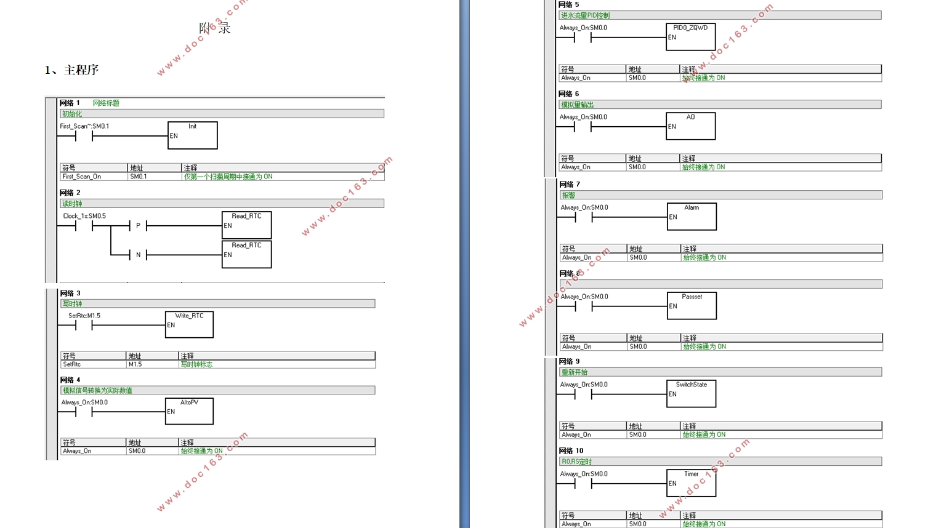Select the 网络 1 label
The image size is (928, 528).
tap(70, 103)
